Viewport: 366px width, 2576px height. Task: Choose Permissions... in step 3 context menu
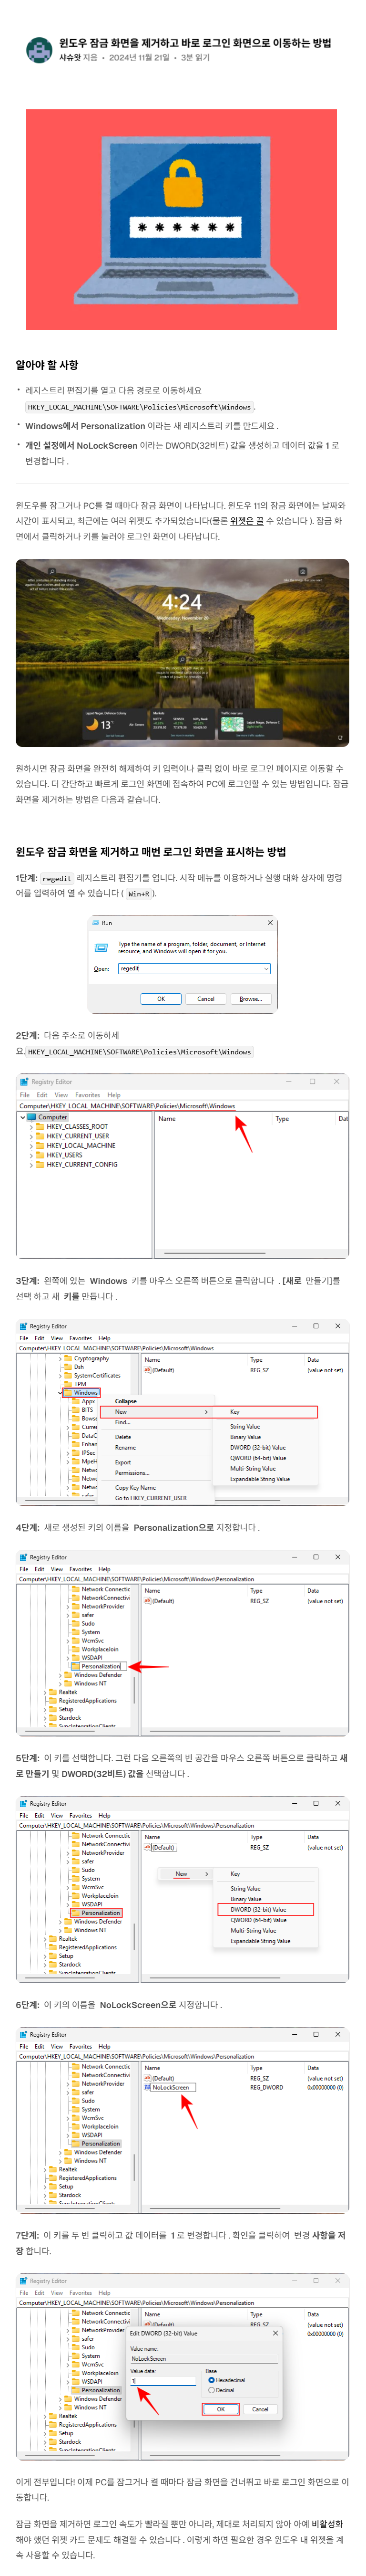(x=132, y=1473)
